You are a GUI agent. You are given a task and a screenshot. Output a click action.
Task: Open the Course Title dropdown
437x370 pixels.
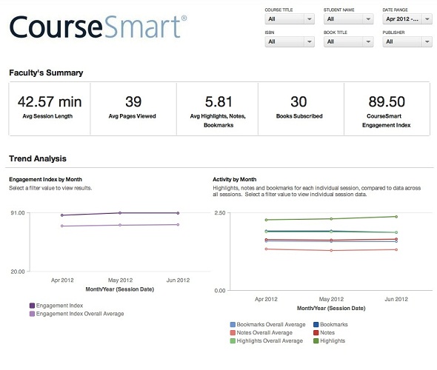(290, 19)
